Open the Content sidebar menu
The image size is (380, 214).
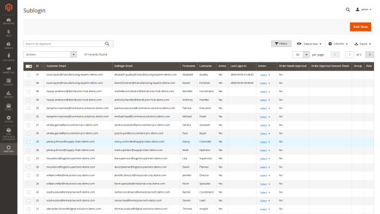click(x=8, y=82)
